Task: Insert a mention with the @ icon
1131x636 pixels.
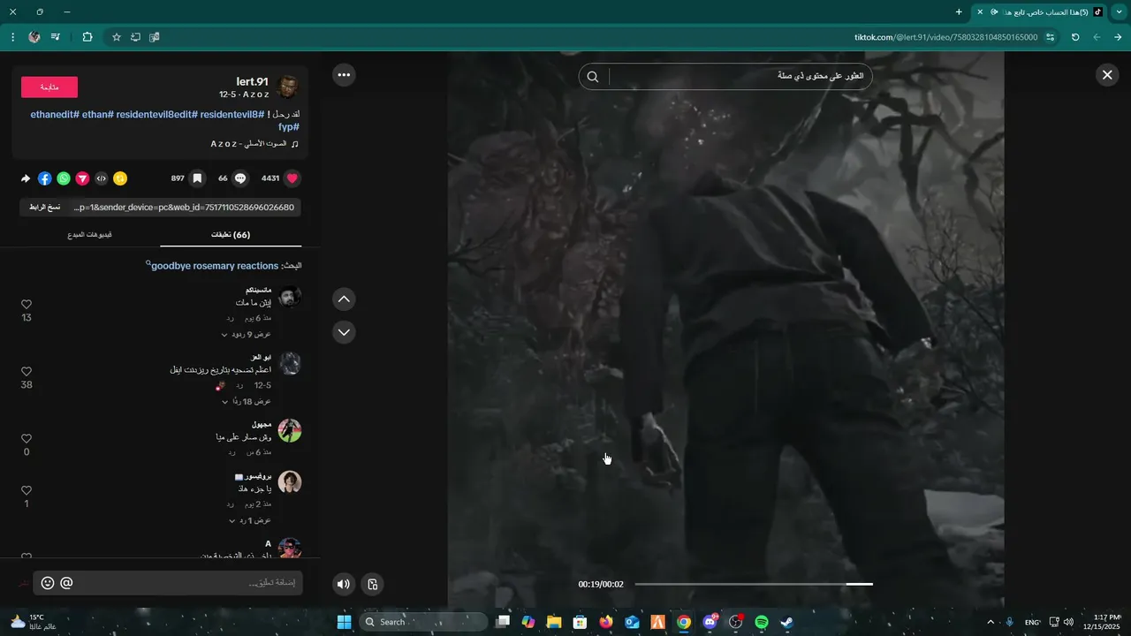Action: point(66,583)
